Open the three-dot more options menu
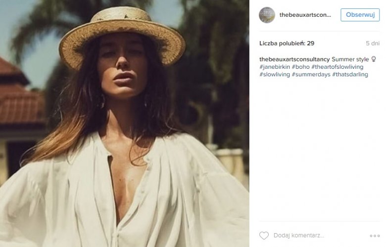 pyautogui.click(x=375, y=236)
